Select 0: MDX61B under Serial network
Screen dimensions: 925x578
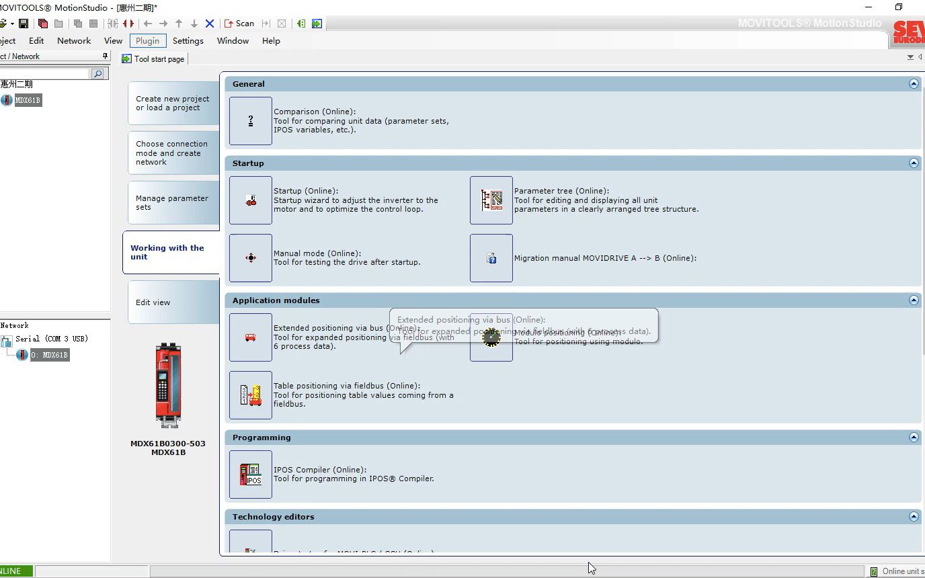(50, 355)
